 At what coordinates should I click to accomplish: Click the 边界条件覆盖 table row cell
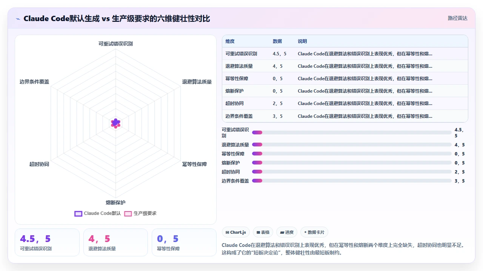pyautogui.click(x=239, y=116)
